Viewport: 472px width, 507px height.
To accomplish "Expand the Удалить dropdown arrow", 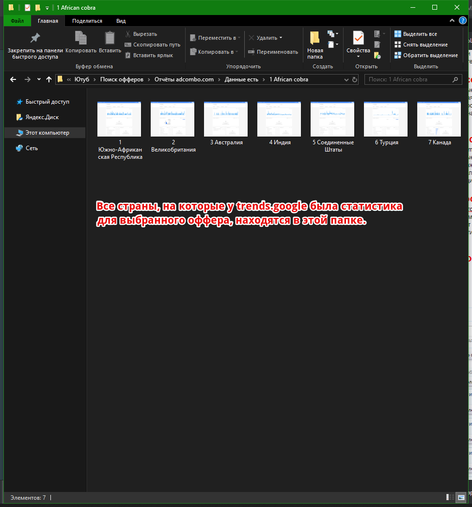I will coord(281,38).
